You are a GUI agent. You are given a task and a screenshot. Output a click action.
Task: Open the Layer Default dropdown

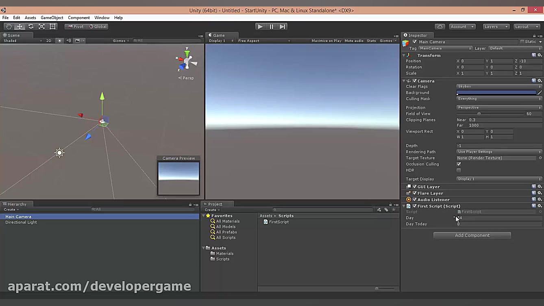click(515, 48)
